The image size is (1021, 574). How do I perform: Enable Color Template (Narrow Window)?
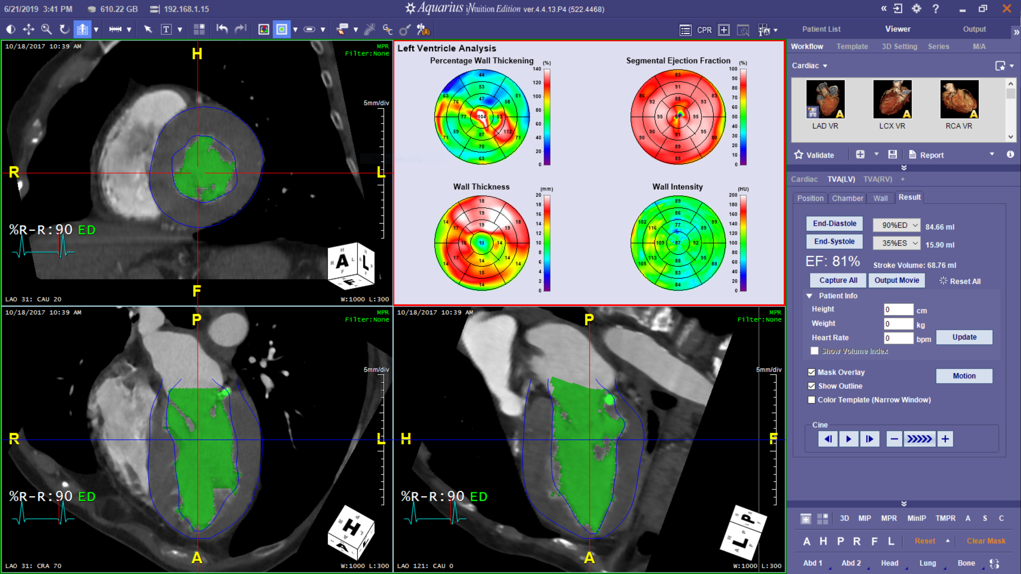[812, 400]
